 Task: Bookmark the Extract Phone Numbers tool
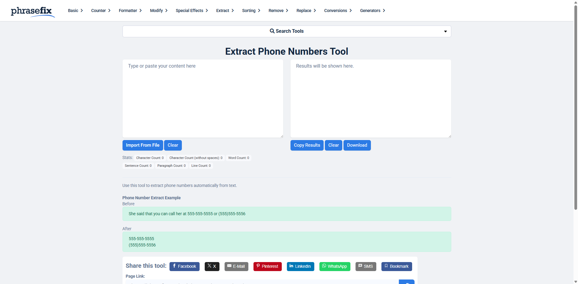tap(396, 266)
